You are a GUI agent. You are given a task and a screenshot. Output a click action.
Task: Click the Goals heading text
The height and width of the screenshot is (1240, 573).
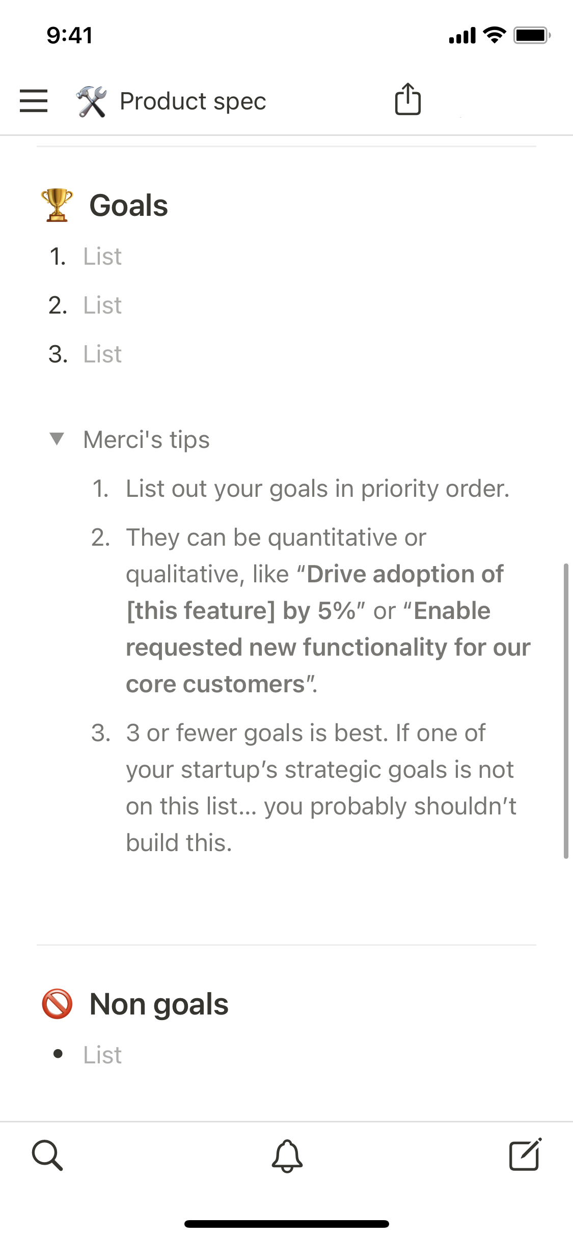[128, 206]
